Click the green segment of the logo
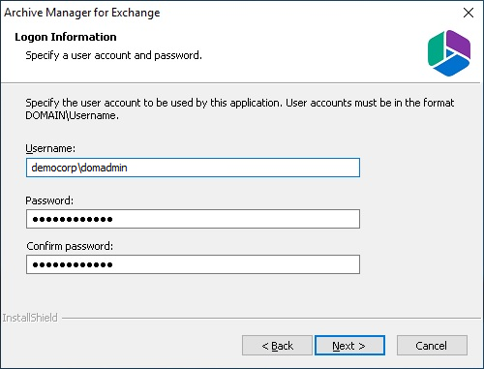 (436, 49)
